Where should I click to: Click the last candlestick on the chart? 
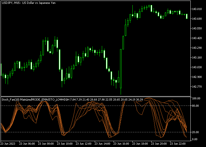point(187,16)
